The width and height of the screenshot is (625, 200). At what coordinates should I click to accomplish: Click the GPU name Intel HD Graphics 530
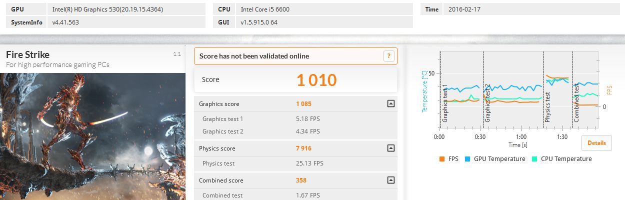[107, 9]
